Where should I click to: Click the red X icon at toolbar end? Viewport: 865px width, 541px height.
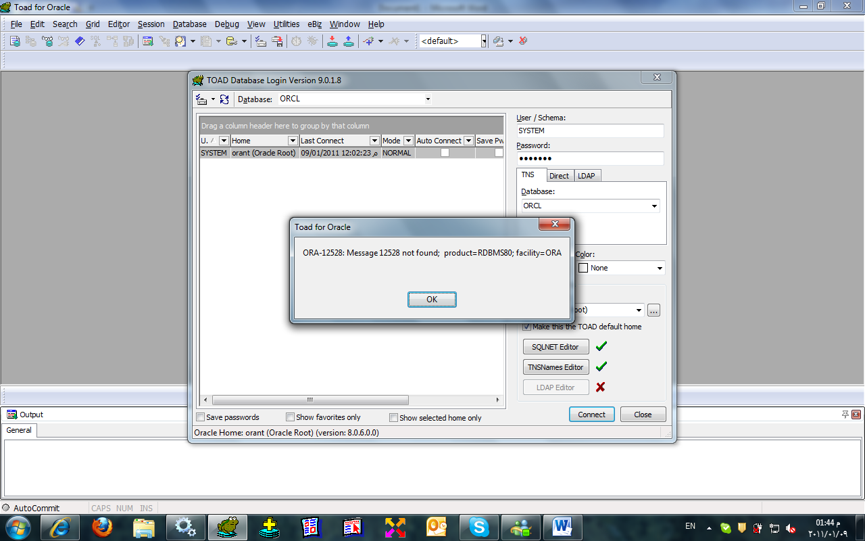point(523,41)
